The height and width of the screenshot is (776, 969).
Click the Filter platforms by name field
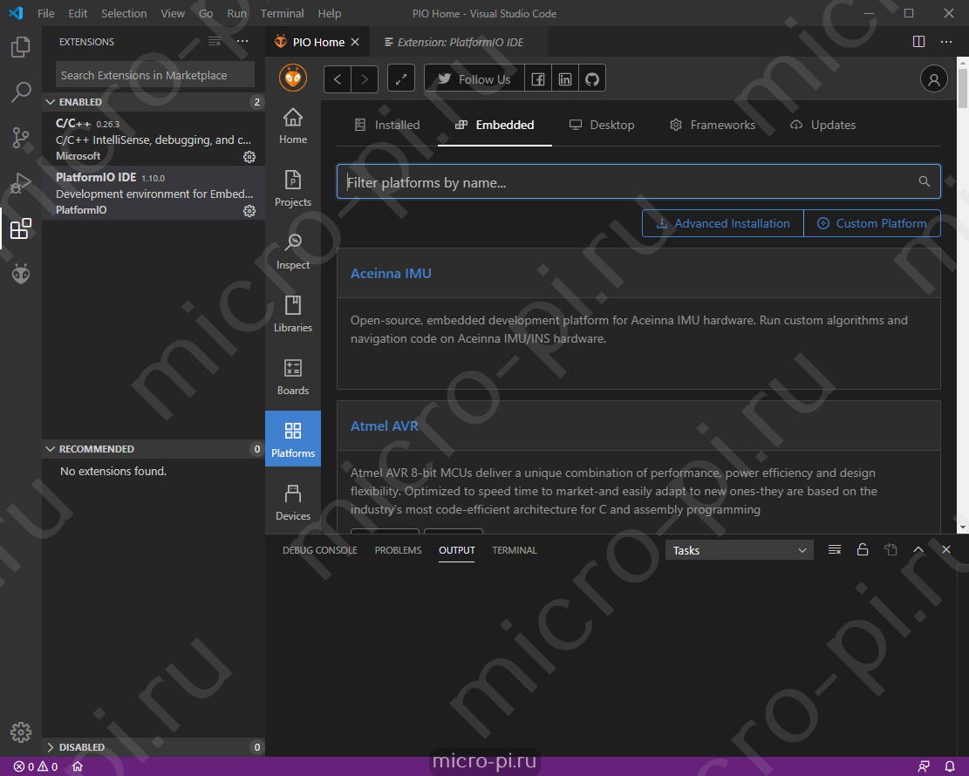click(x=638, y=181)
